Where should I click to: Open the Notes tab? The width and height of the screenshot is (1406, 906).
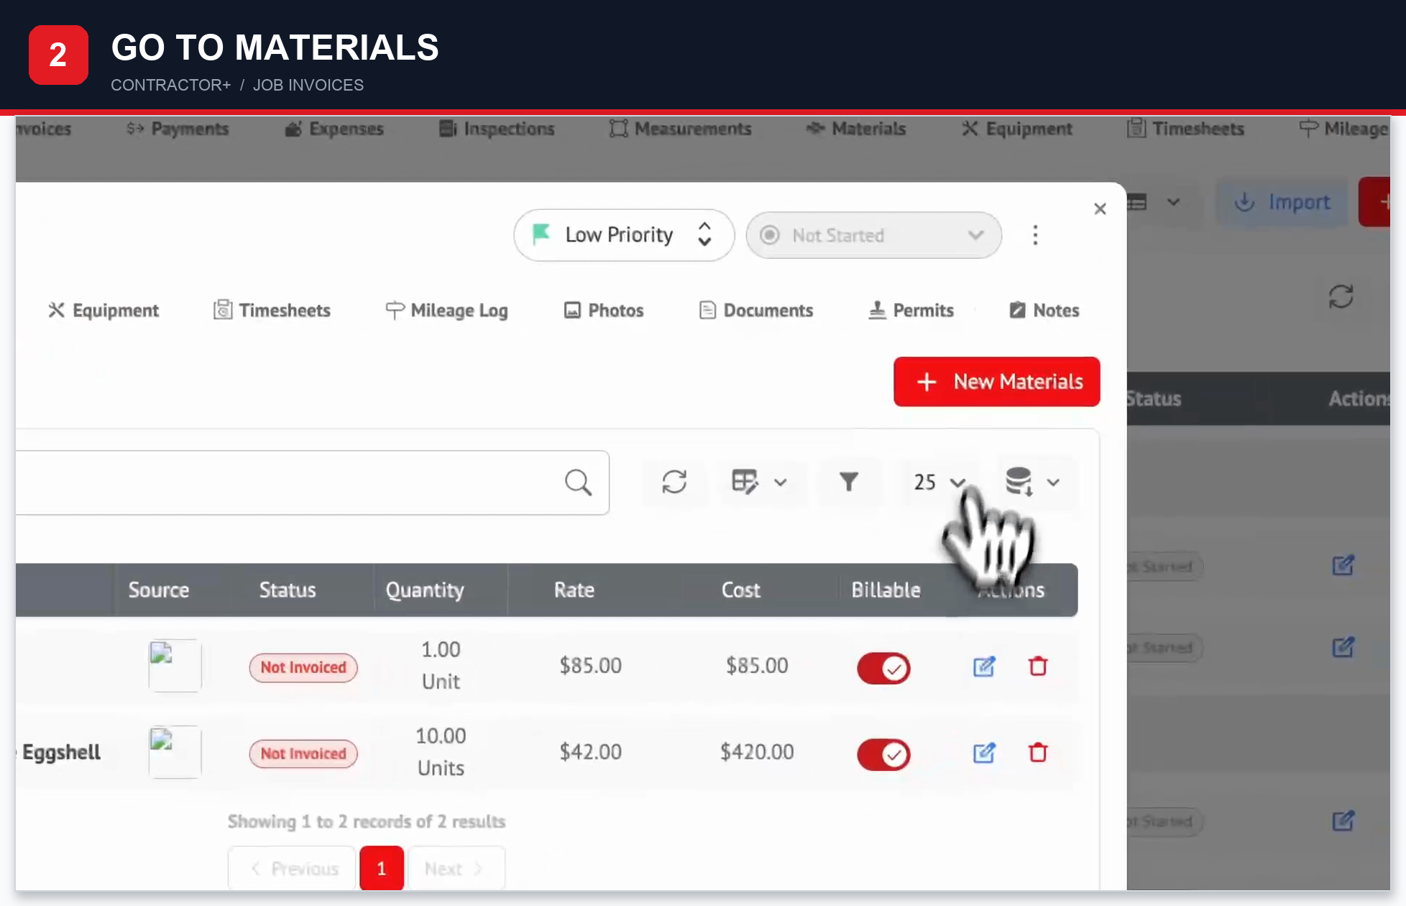(x=1044, y=310)
